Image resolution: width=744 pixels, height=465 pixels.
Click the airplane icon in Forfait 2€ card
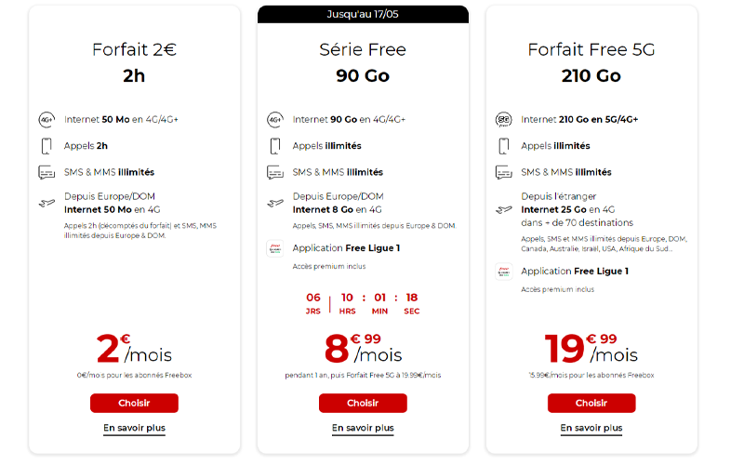tap(46, 203)
